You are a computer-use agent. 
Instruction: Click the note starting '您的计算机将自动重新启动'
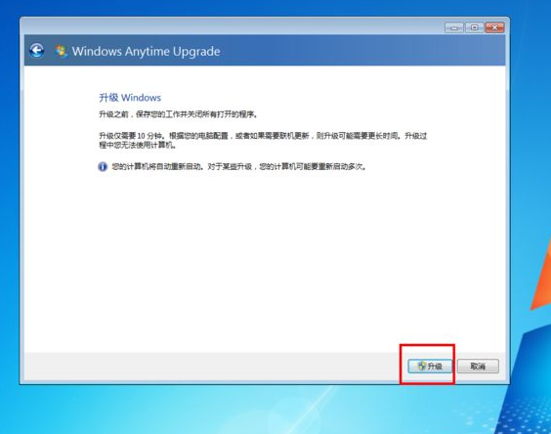coord(239,167)
